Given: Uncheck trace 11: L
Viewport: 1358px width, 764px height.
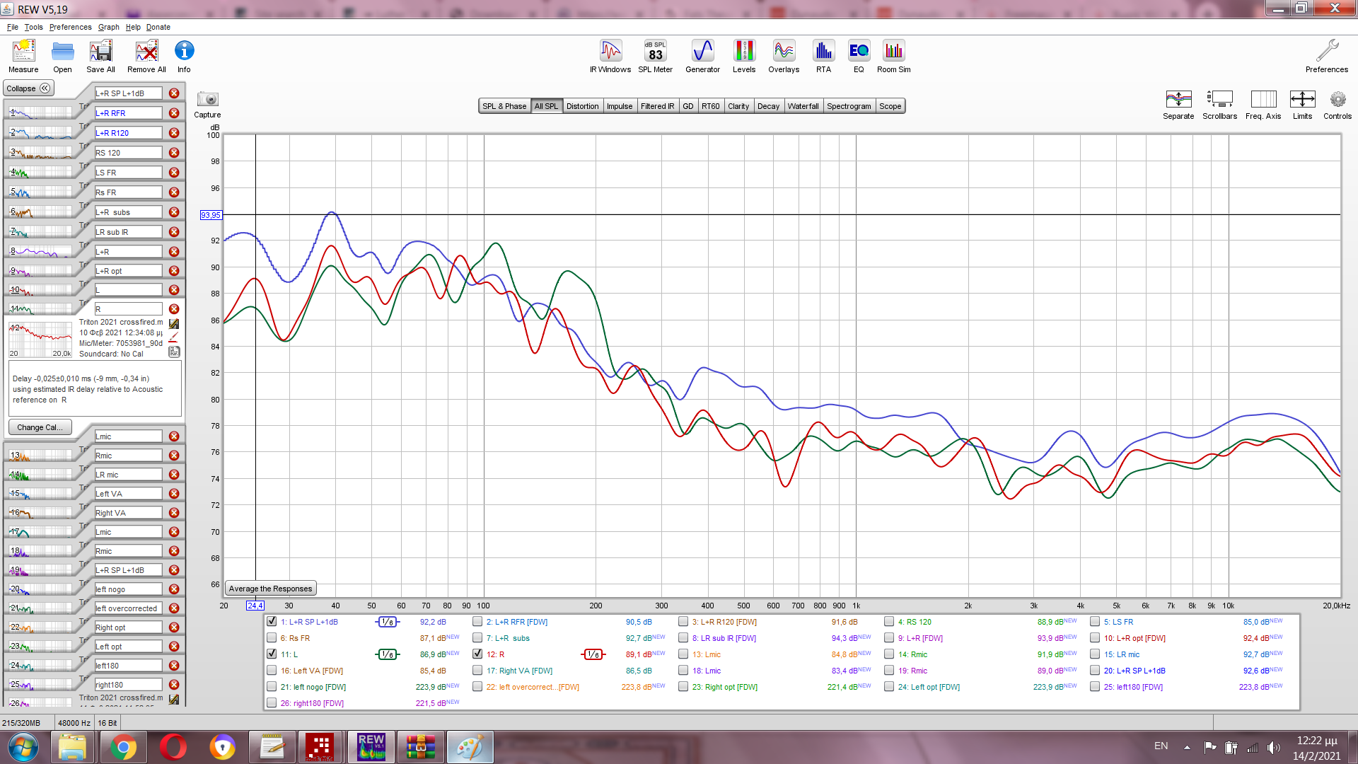Looking at the screenshot, I should click(272, 654).
